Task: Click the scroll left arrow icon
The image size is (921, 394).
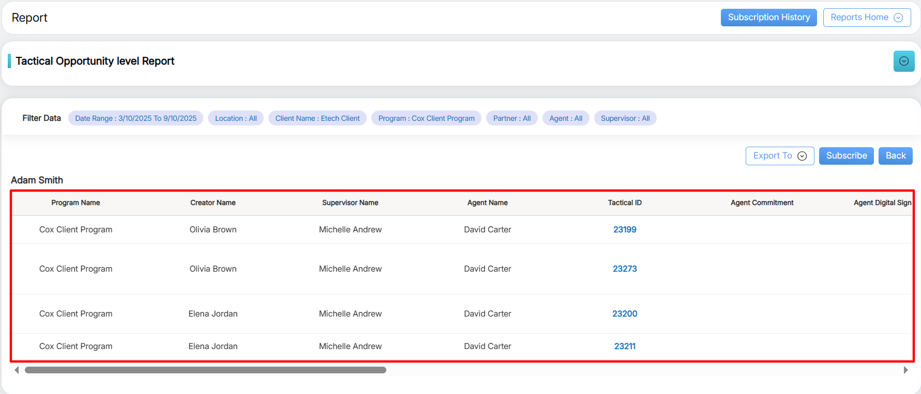Action: click(17, 370)
